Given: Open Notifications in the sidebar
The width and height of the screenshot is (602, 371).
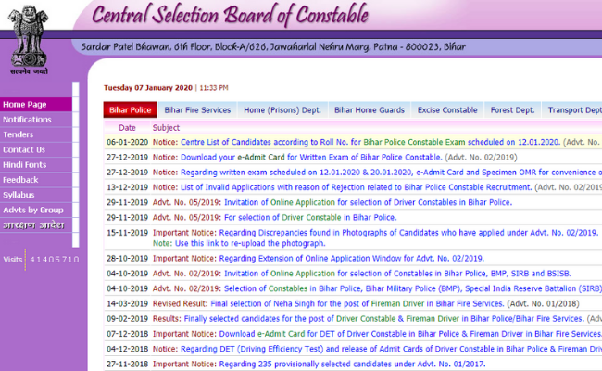Looking at the screenshot, I should click(x=27, y=120).
